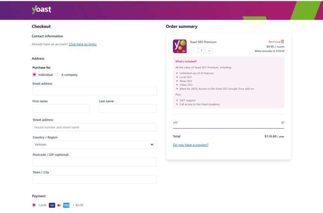Select the Individual purchase option

click(x=34, y=75)
